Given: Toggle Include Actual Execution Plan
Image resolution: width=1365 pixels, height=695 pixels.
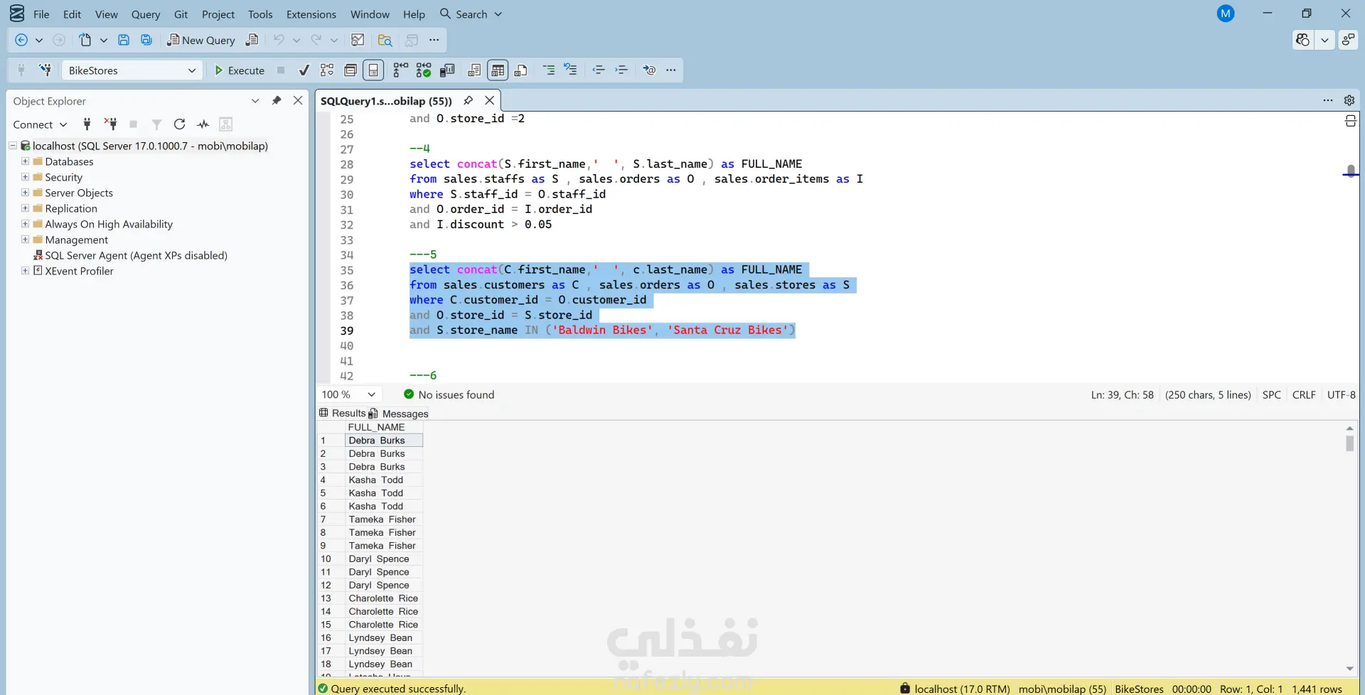Looking at the screenshot, I should (x=400, y=70).
